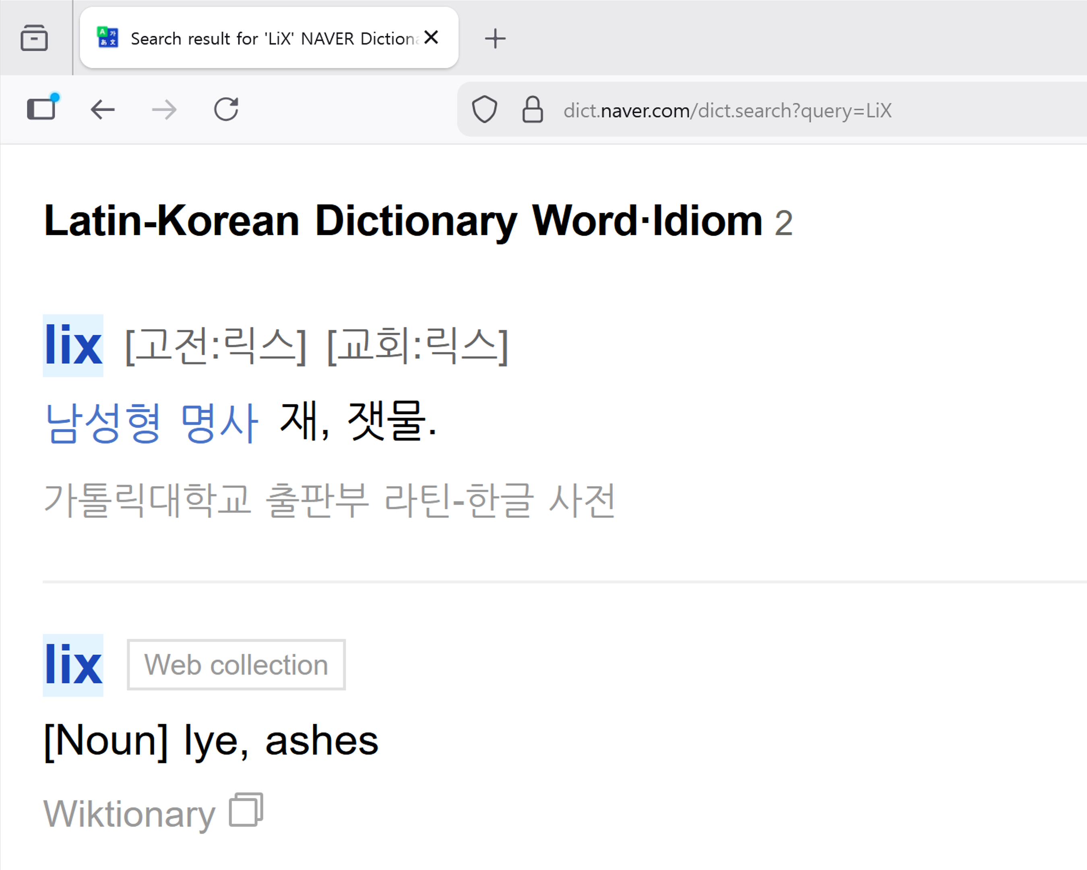Image resolution: width=1087 pixels, height=870 pixels.
Task: Click the 가톨릭대학교 출판부 라틴-한글 사전 source
Action: point(329,500)
